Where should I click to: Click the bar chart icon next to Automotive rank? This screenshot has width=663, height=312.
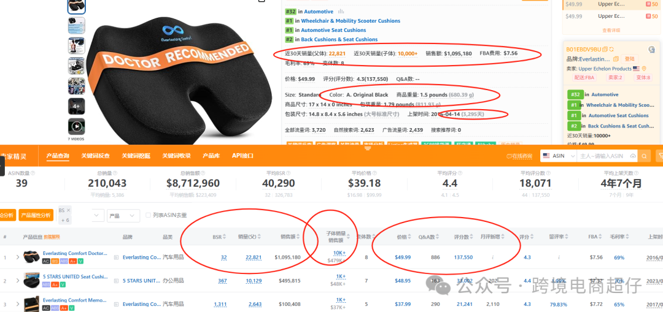341,12
